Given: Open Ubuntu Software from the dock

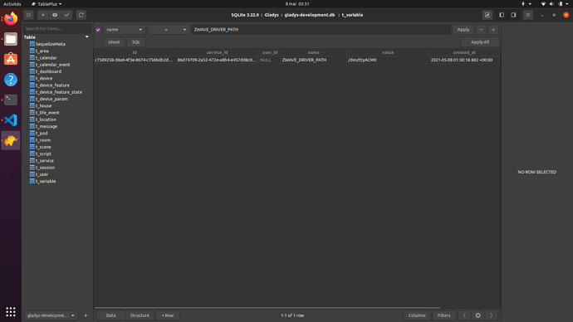Looking at the screenshot, I should 11,59.
